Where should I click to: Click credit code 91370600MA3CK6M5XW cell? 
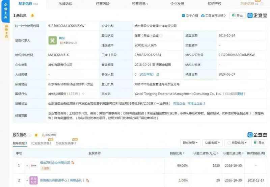click(66, 26)
